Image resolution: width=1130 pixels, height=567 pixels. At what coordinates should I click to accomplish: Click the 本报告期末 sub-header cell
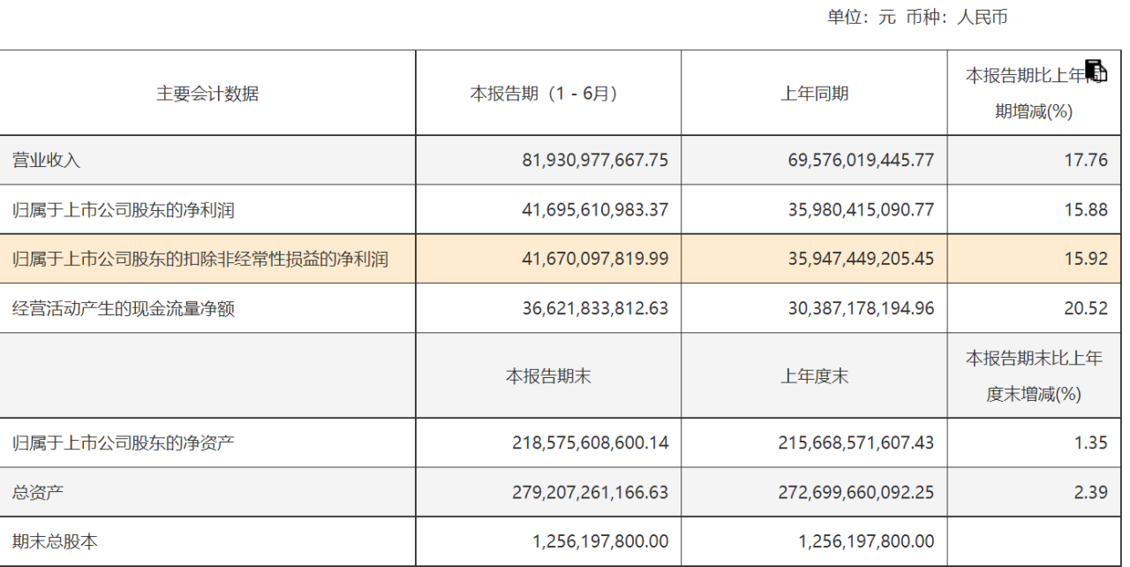coord(548,376)
